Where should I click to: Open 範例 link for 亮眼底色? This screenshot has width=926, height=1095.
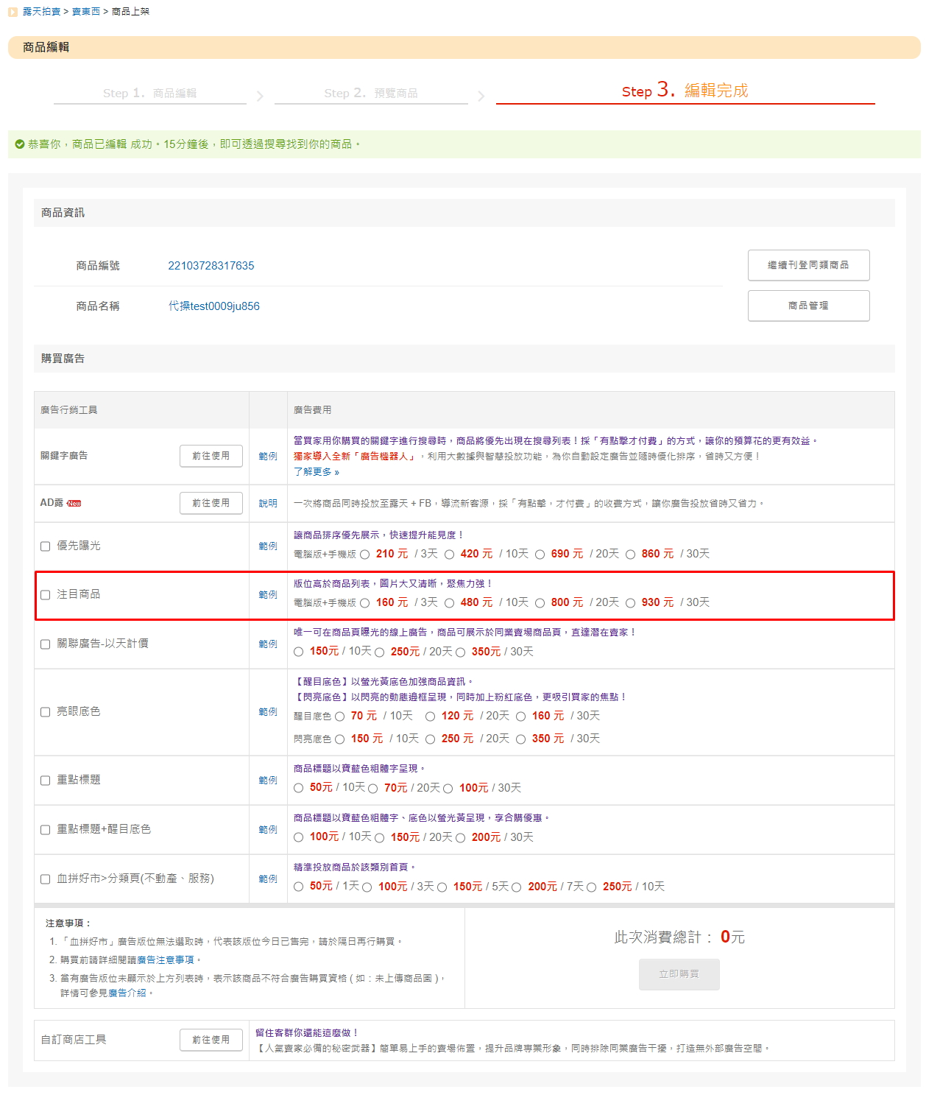(268, 712)
